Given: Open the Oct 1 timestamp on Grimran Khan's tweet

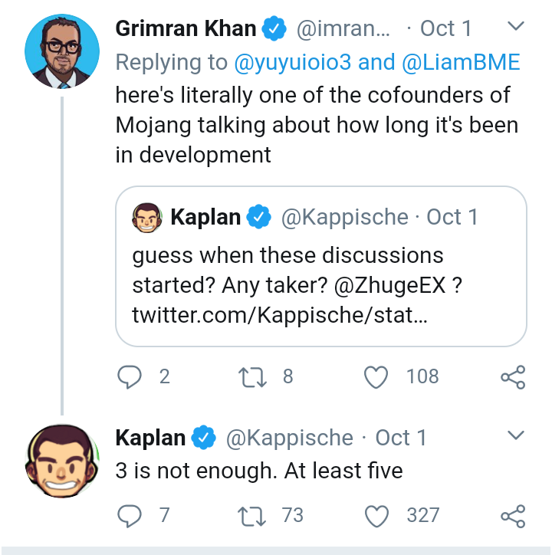Looking at the screenshot, I should pyautogui.click(x=445, y=28).
